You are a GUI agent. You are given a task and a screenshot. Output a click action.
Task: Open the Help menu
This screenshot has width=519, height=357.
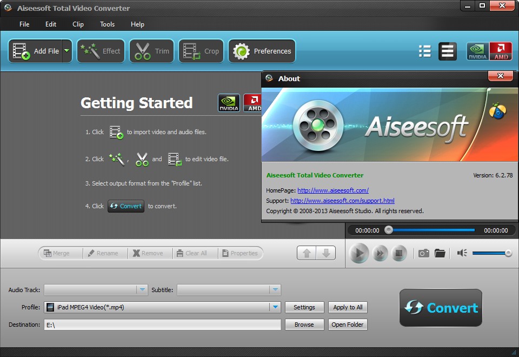137,24
